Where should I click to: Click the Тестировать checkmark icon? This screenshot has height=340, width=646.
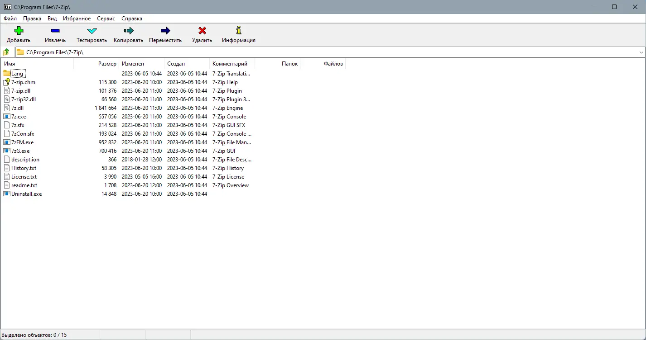pyautogui.click(x=92, y=31)
